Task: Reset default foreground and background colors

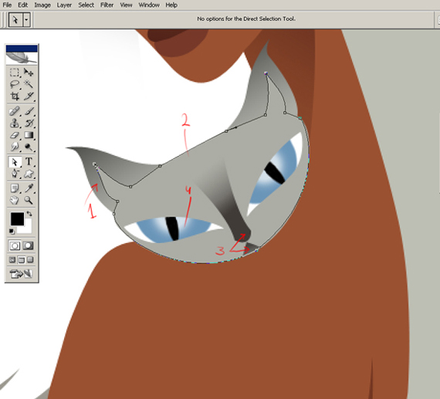Action: [12, 232]
